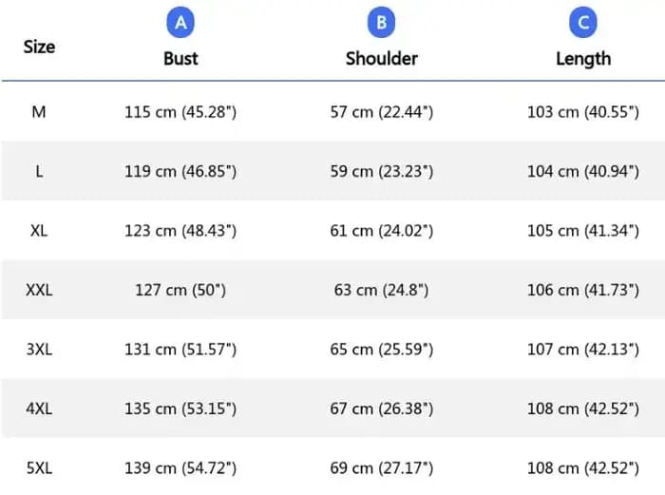Click the blue circle B icon
The height and width of the screenshot is (495, 665).
click(381, 22)
